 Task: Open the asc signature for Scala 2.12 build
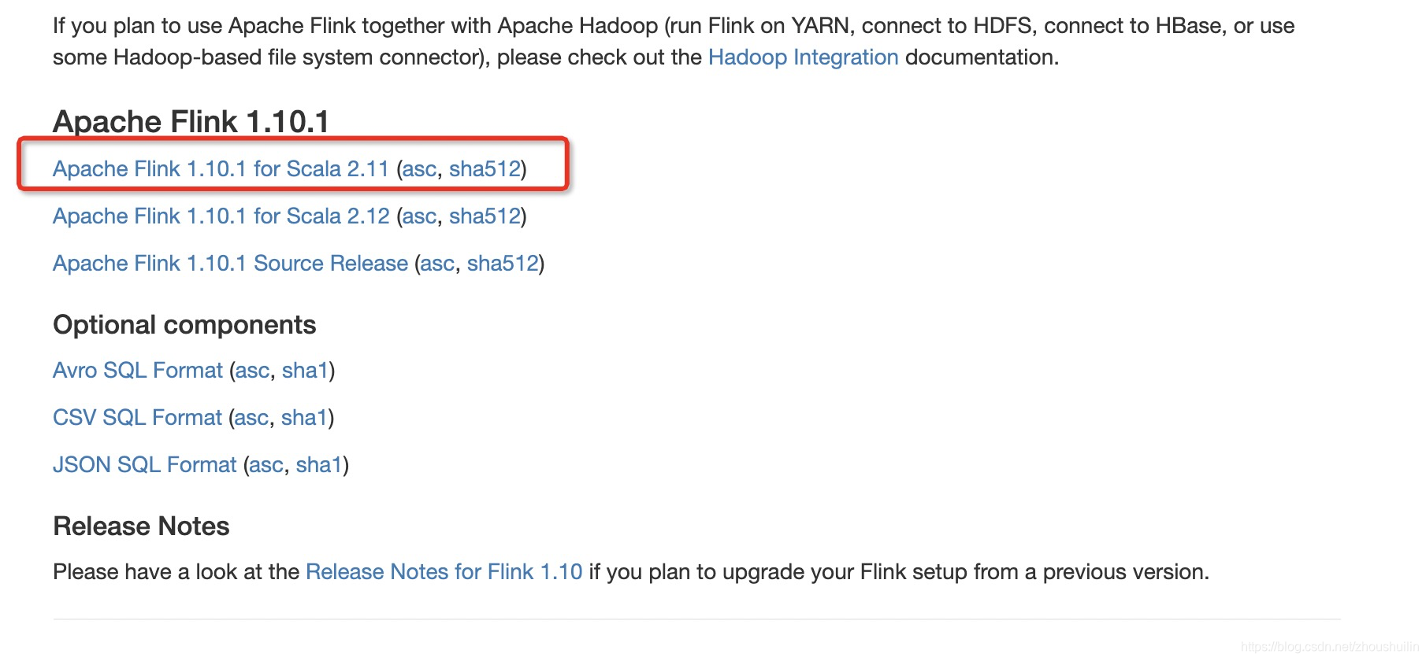420,216
